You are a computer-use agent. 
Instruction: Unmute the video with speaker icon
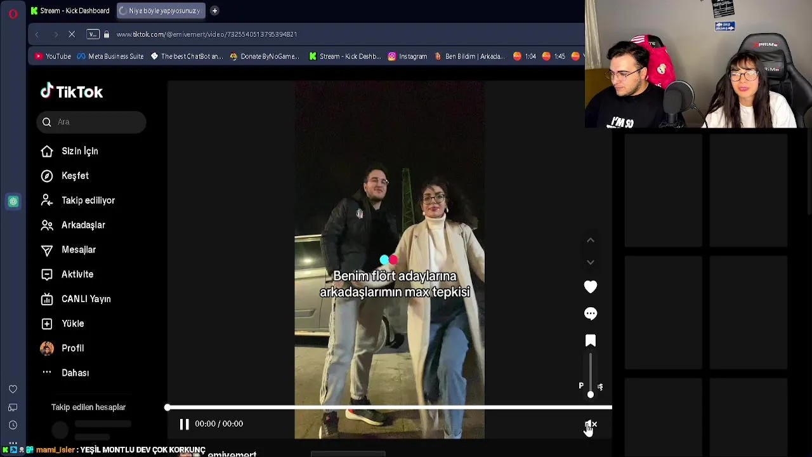pyautogui.click(x=591, y=424)
